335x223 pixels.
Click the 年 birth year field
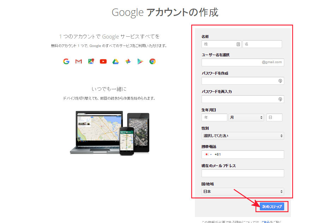(214, 117)
